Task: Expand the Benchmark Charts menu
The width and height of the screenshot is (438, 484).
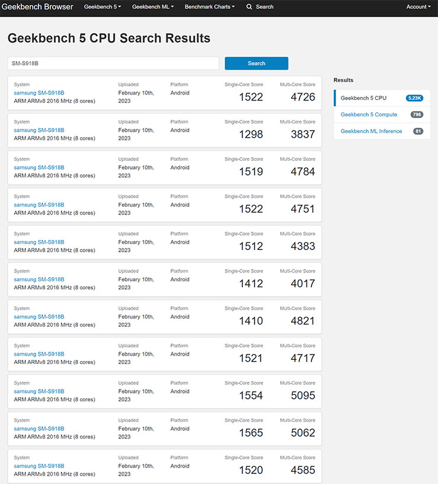Action: (x=208, y=7)
